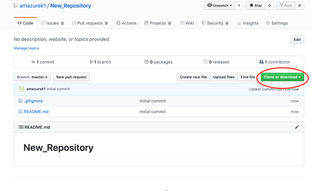The height and width of the screenshot is (191, 311).
Task: View the fork count of 0
Action: [299, 6]
